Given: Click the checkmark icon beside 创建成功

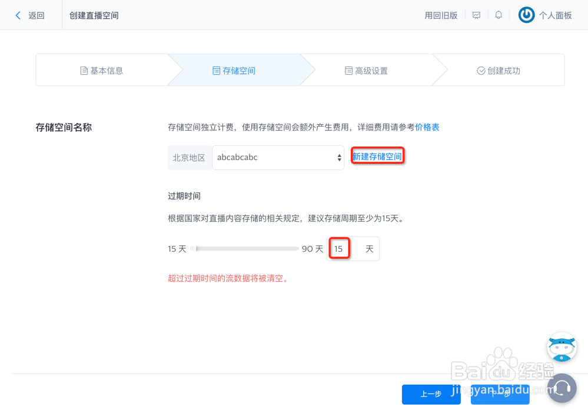Looking at the screenshot, I should pyautogui.click(x=481, y=69).
